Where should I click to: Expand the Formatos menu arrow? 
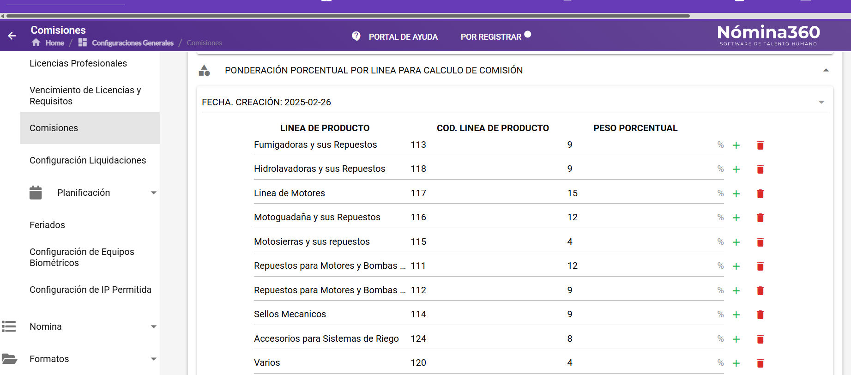[x=154, y=359]
